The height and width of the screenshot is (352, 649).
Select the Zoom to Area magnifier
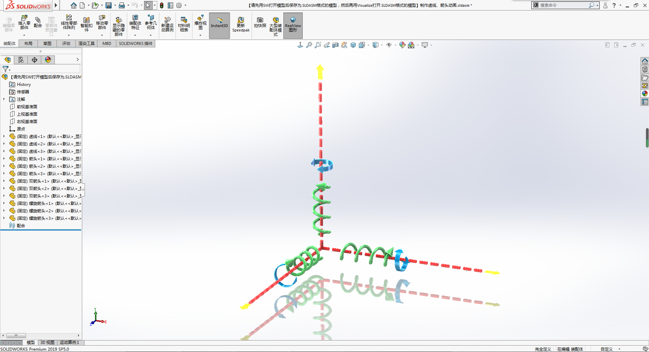tap(318, 45)
